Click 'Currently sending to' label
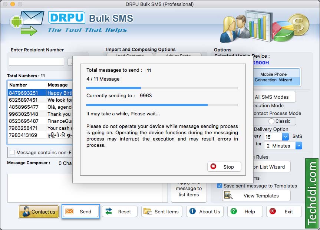Viewport: 320px width, 230px height. point(110,95)
